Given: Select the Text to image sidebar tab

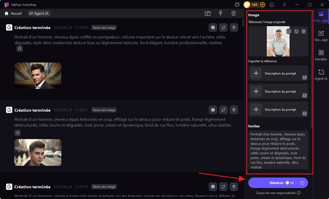Looking at the screenshot, I should (x=321, y=36).
